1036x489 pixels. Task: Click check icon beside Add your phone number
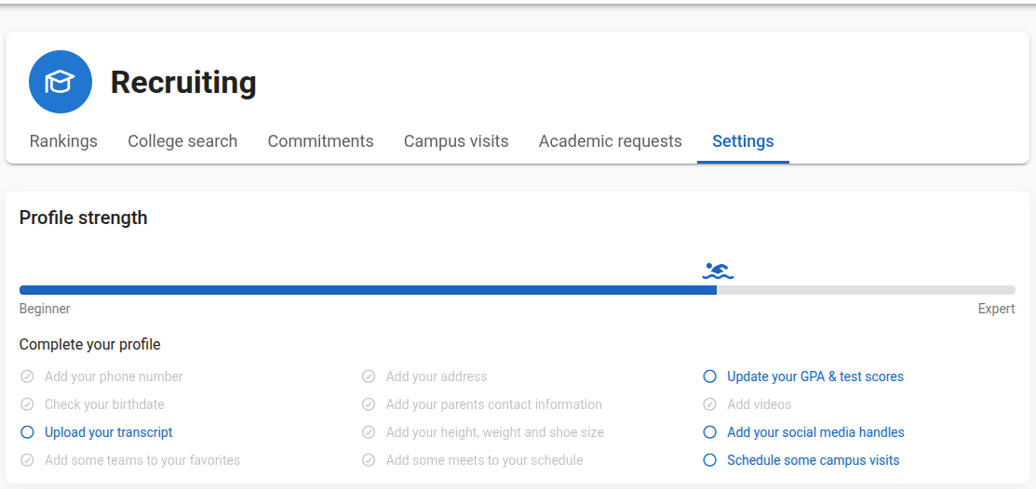coord(27,377)
